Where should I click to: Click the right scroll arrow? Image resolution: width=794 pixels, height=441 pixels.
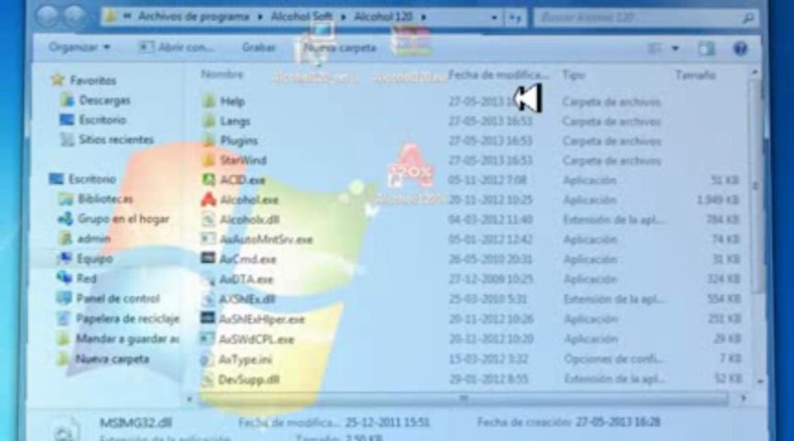[x=743, y=399]
